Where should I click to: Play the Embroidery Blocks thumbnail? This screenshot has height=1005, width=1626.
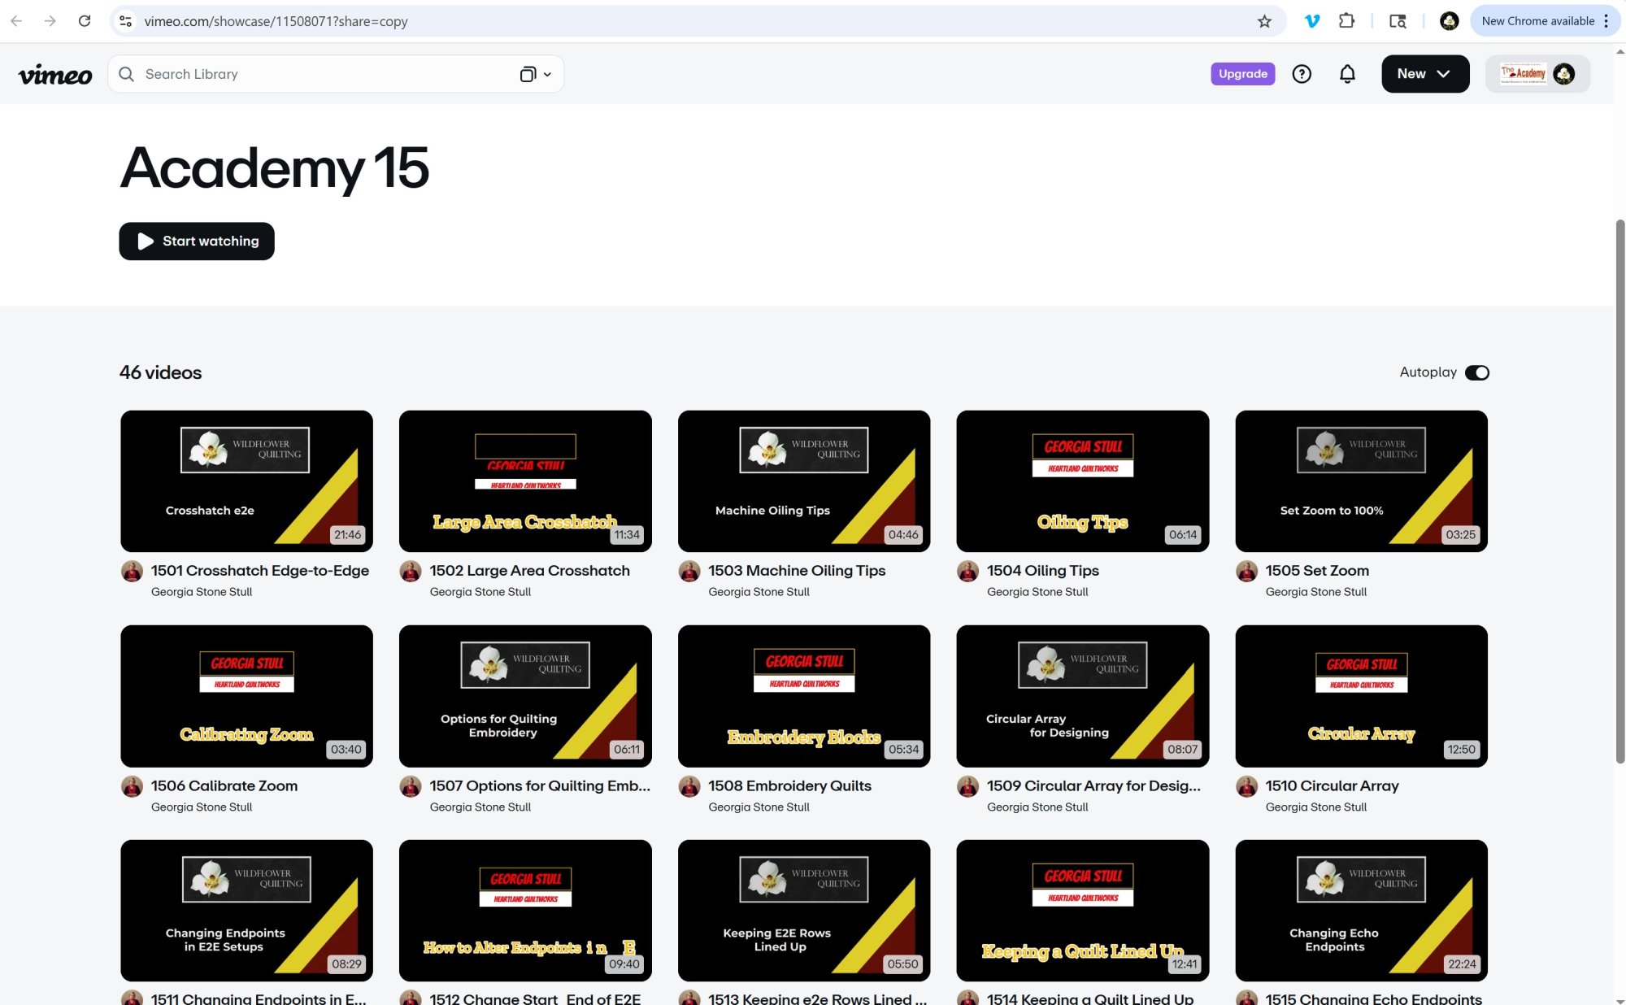[804, 696]
